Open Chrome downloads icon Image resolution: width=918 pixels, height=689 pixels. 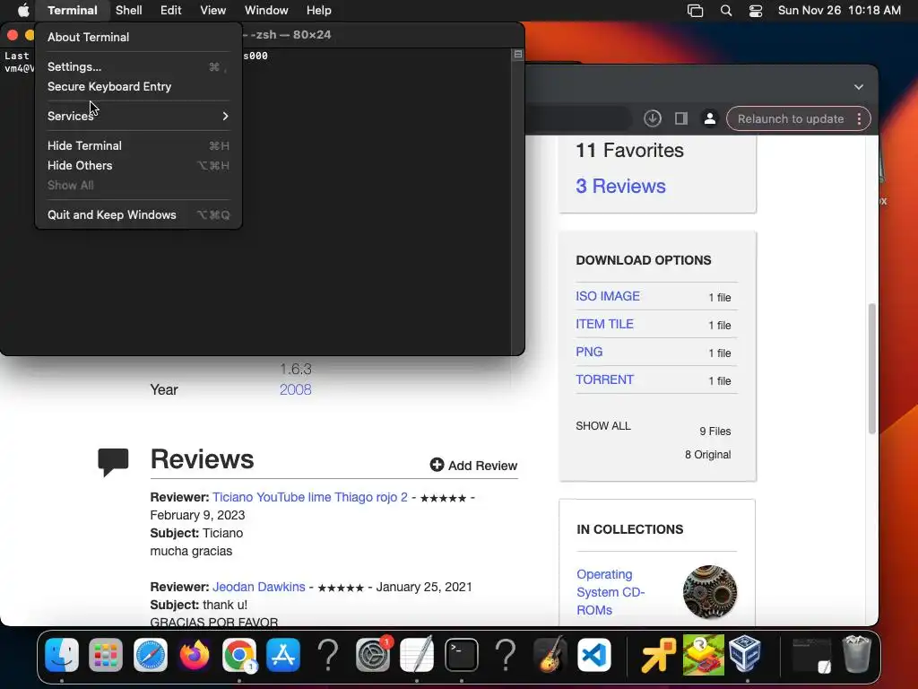click(653, 118)
